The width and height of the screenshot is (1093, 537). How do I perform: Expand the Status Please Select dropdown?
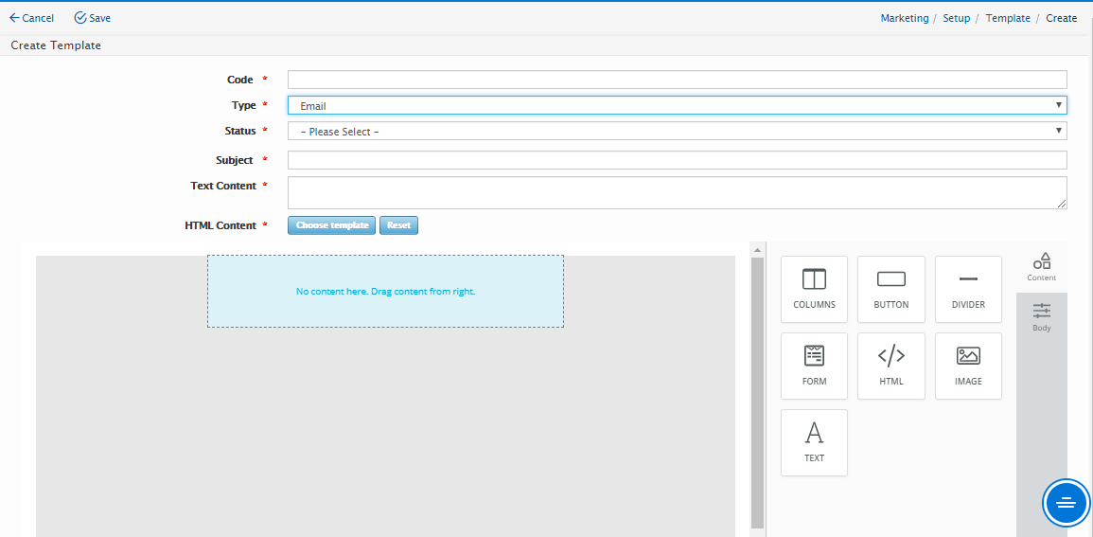(x=677, y=132)
